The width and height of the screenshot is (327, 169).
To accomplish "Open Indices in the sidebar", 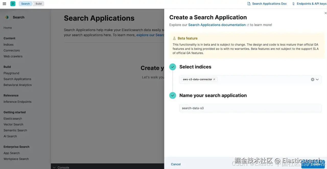I will [8, 45].
